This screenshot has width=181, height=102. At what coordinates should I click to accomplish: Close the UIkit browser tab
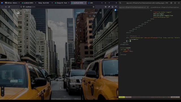102,3
